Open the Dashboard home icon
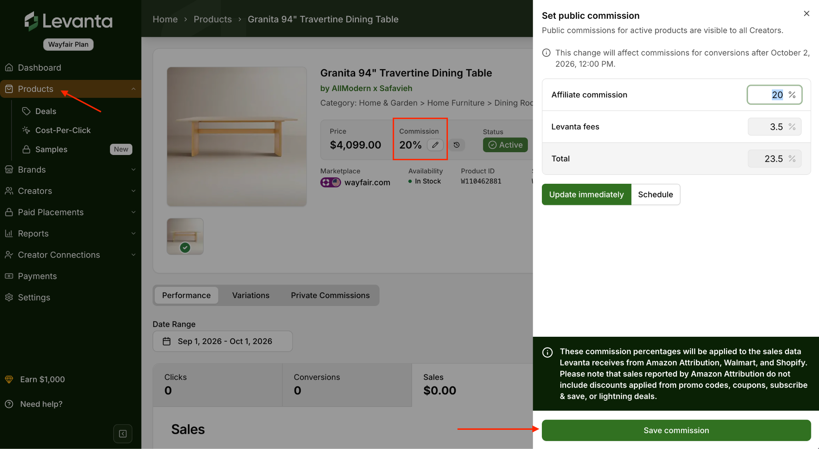819x449 pixels. (x=9, y=68)
